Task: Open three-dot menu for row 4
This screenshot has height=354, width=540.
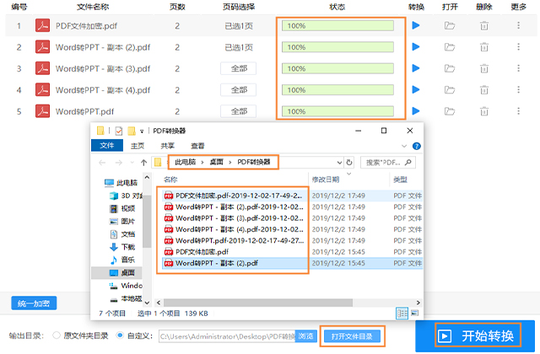Action: coord(518,90)
